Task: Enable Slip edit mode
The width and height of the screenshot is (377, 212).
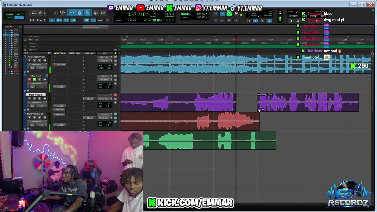Action: pos(9,17)
